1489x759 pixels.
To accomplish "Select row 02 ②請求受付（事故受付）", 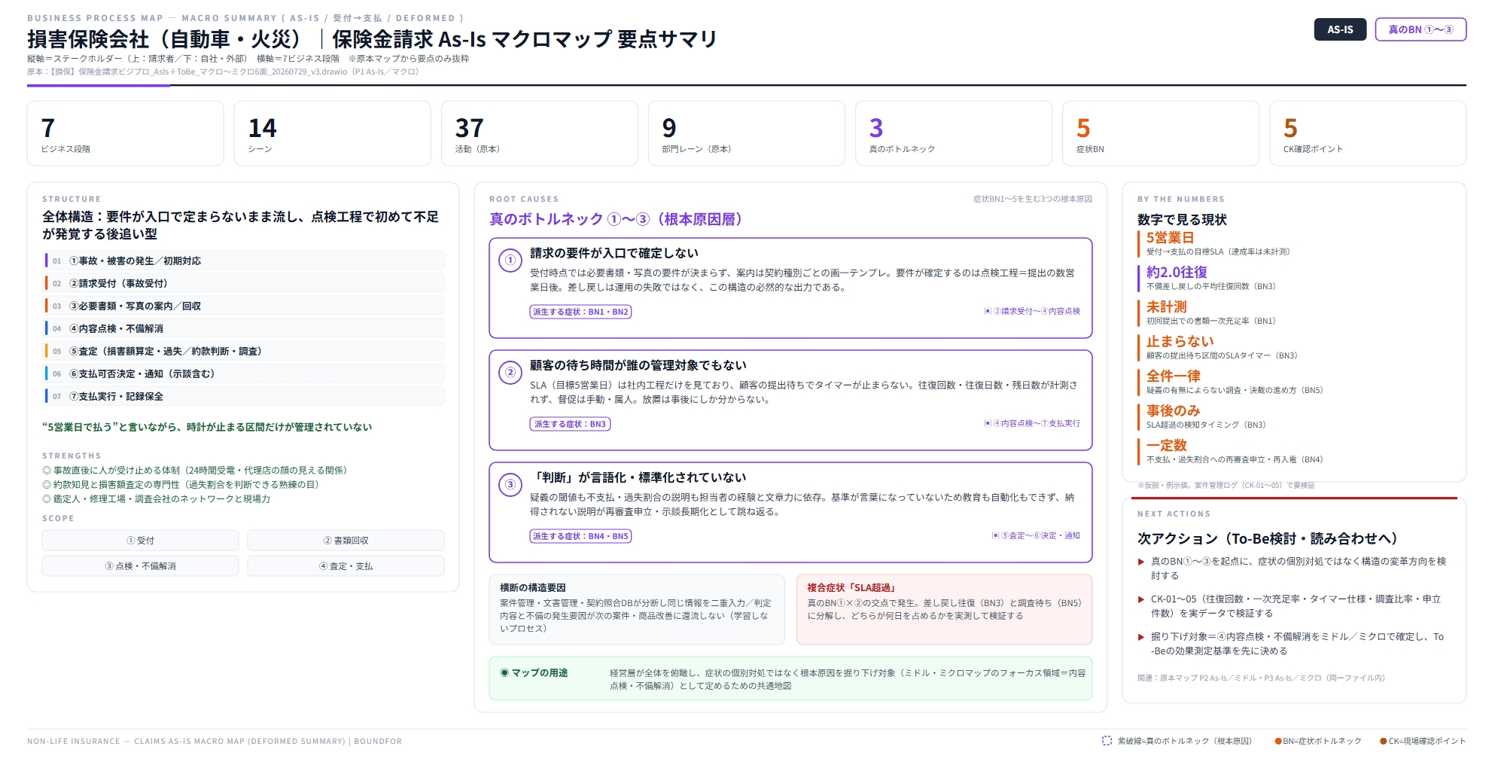I will [245, 283].
